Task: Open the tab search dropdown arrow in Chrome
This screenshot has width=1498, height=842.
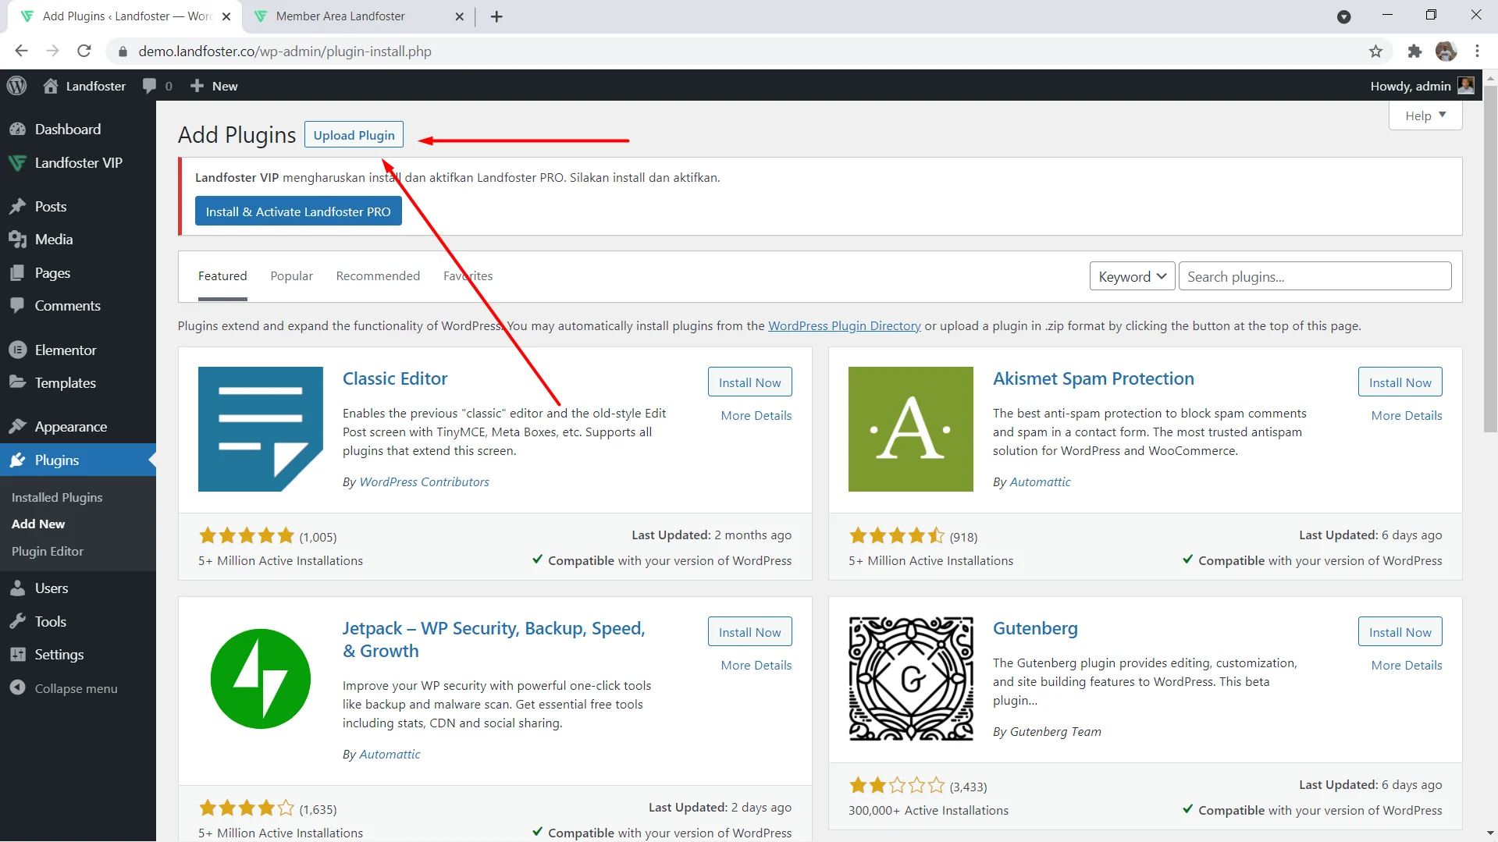Action: 1343,16
